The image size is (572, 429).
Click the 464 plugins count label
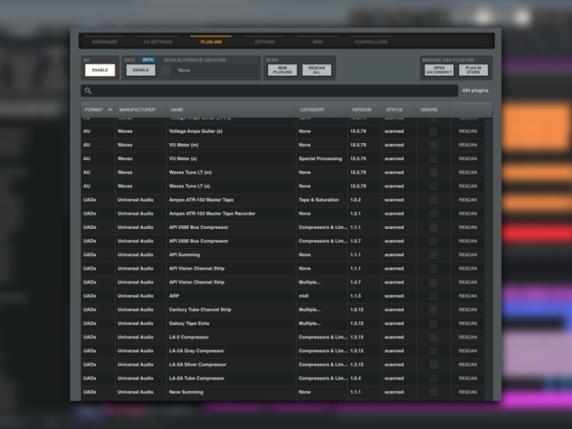click(x=475, y=91)
